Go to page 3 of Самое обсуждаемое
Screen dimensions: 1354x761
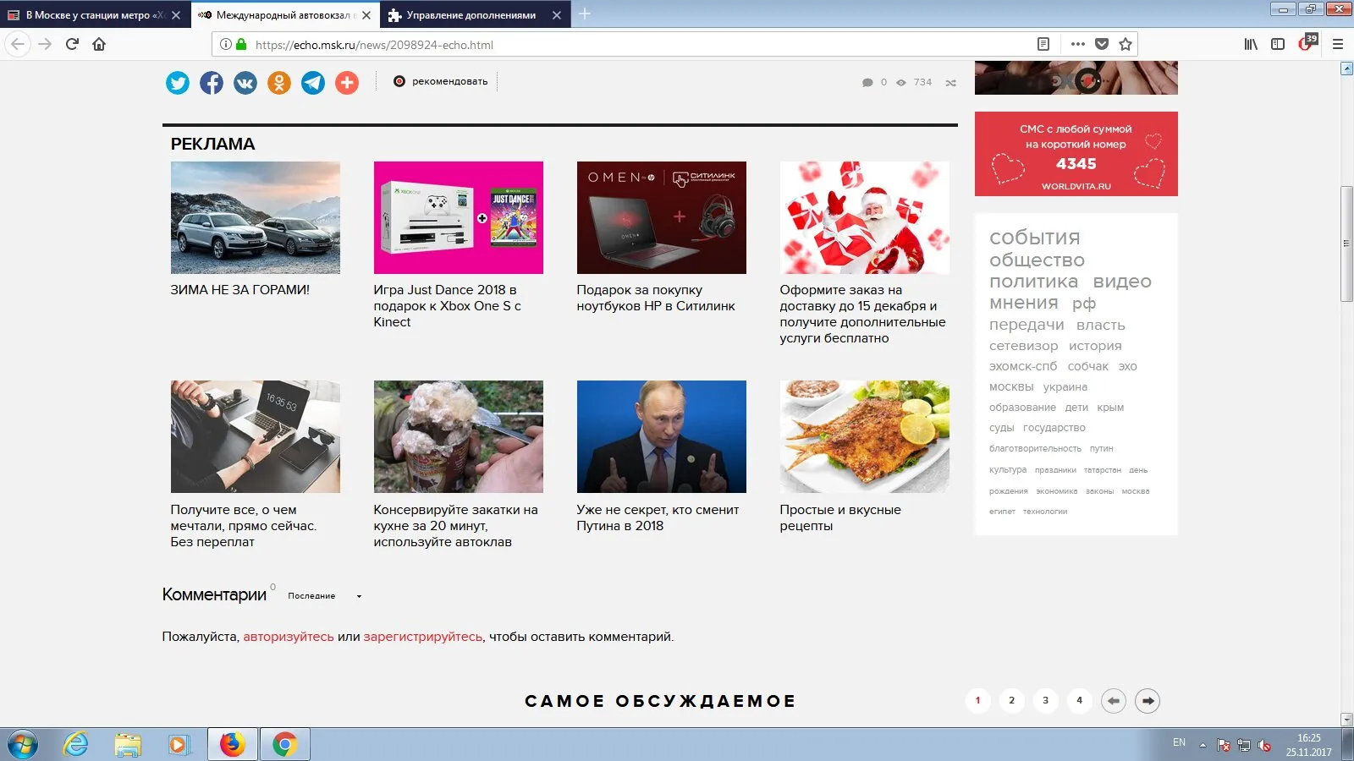1046,701
